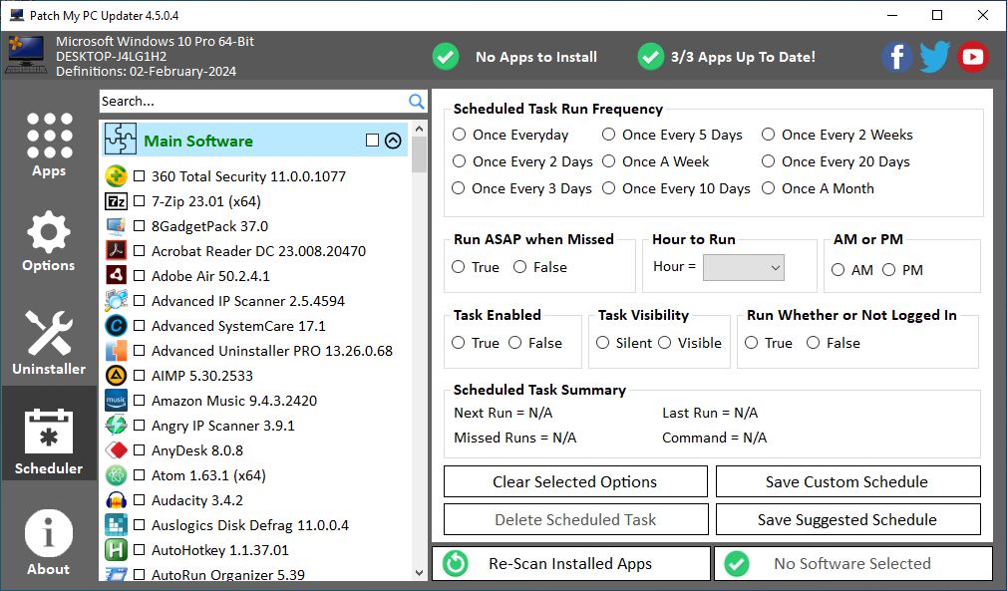
Task: Click the AIMP app icon
Action: pos(116,376)
